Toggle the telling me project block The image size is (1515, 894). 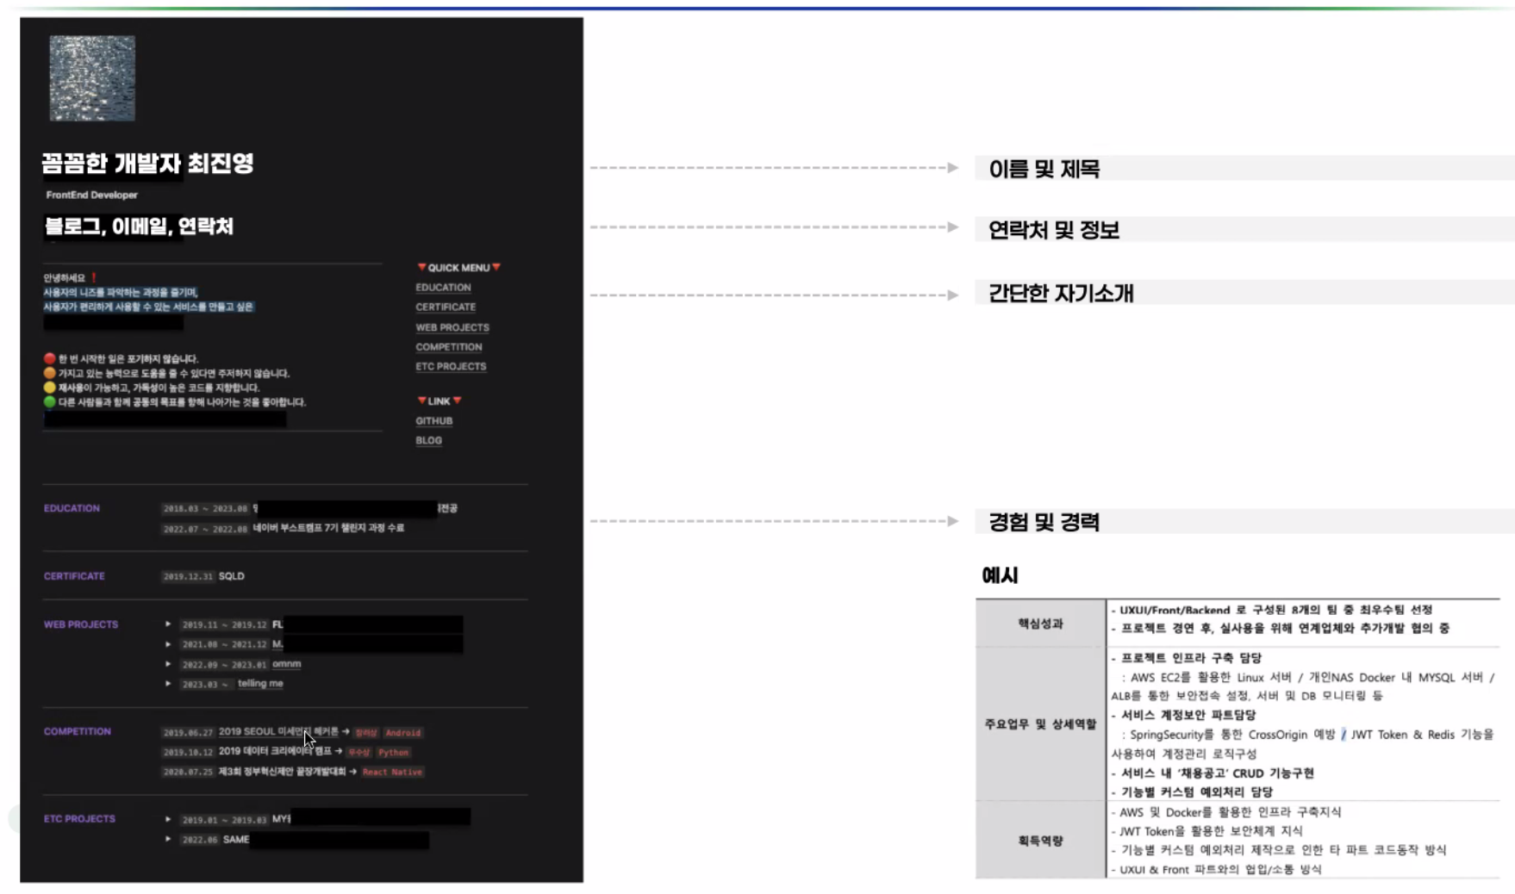(x=167, y=683)
